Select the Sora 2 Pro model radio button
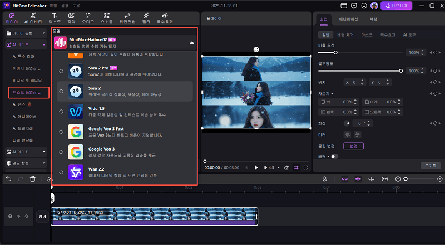 coord(61,71)
